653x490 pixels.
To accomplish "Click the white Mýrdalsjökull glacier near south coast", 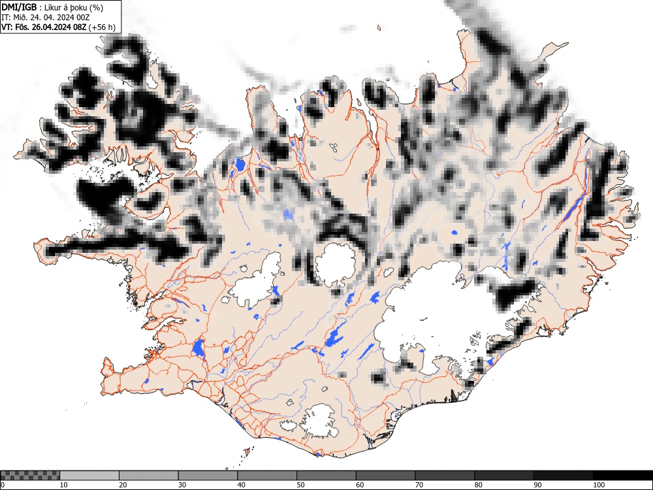I will pos(320,421).
